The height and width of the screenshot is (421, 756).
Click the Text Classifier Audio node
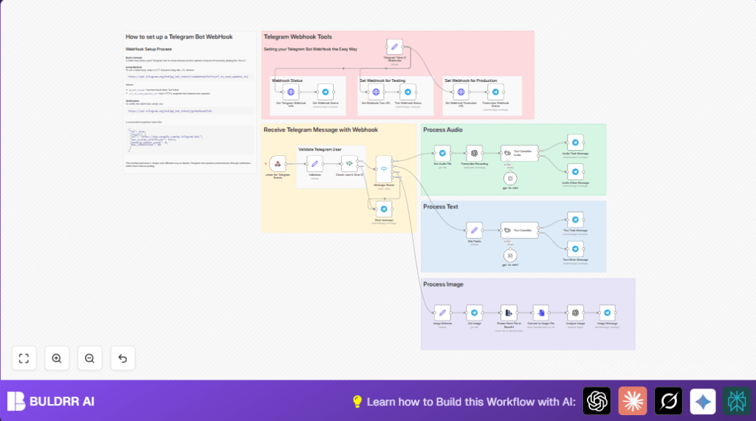515,152
